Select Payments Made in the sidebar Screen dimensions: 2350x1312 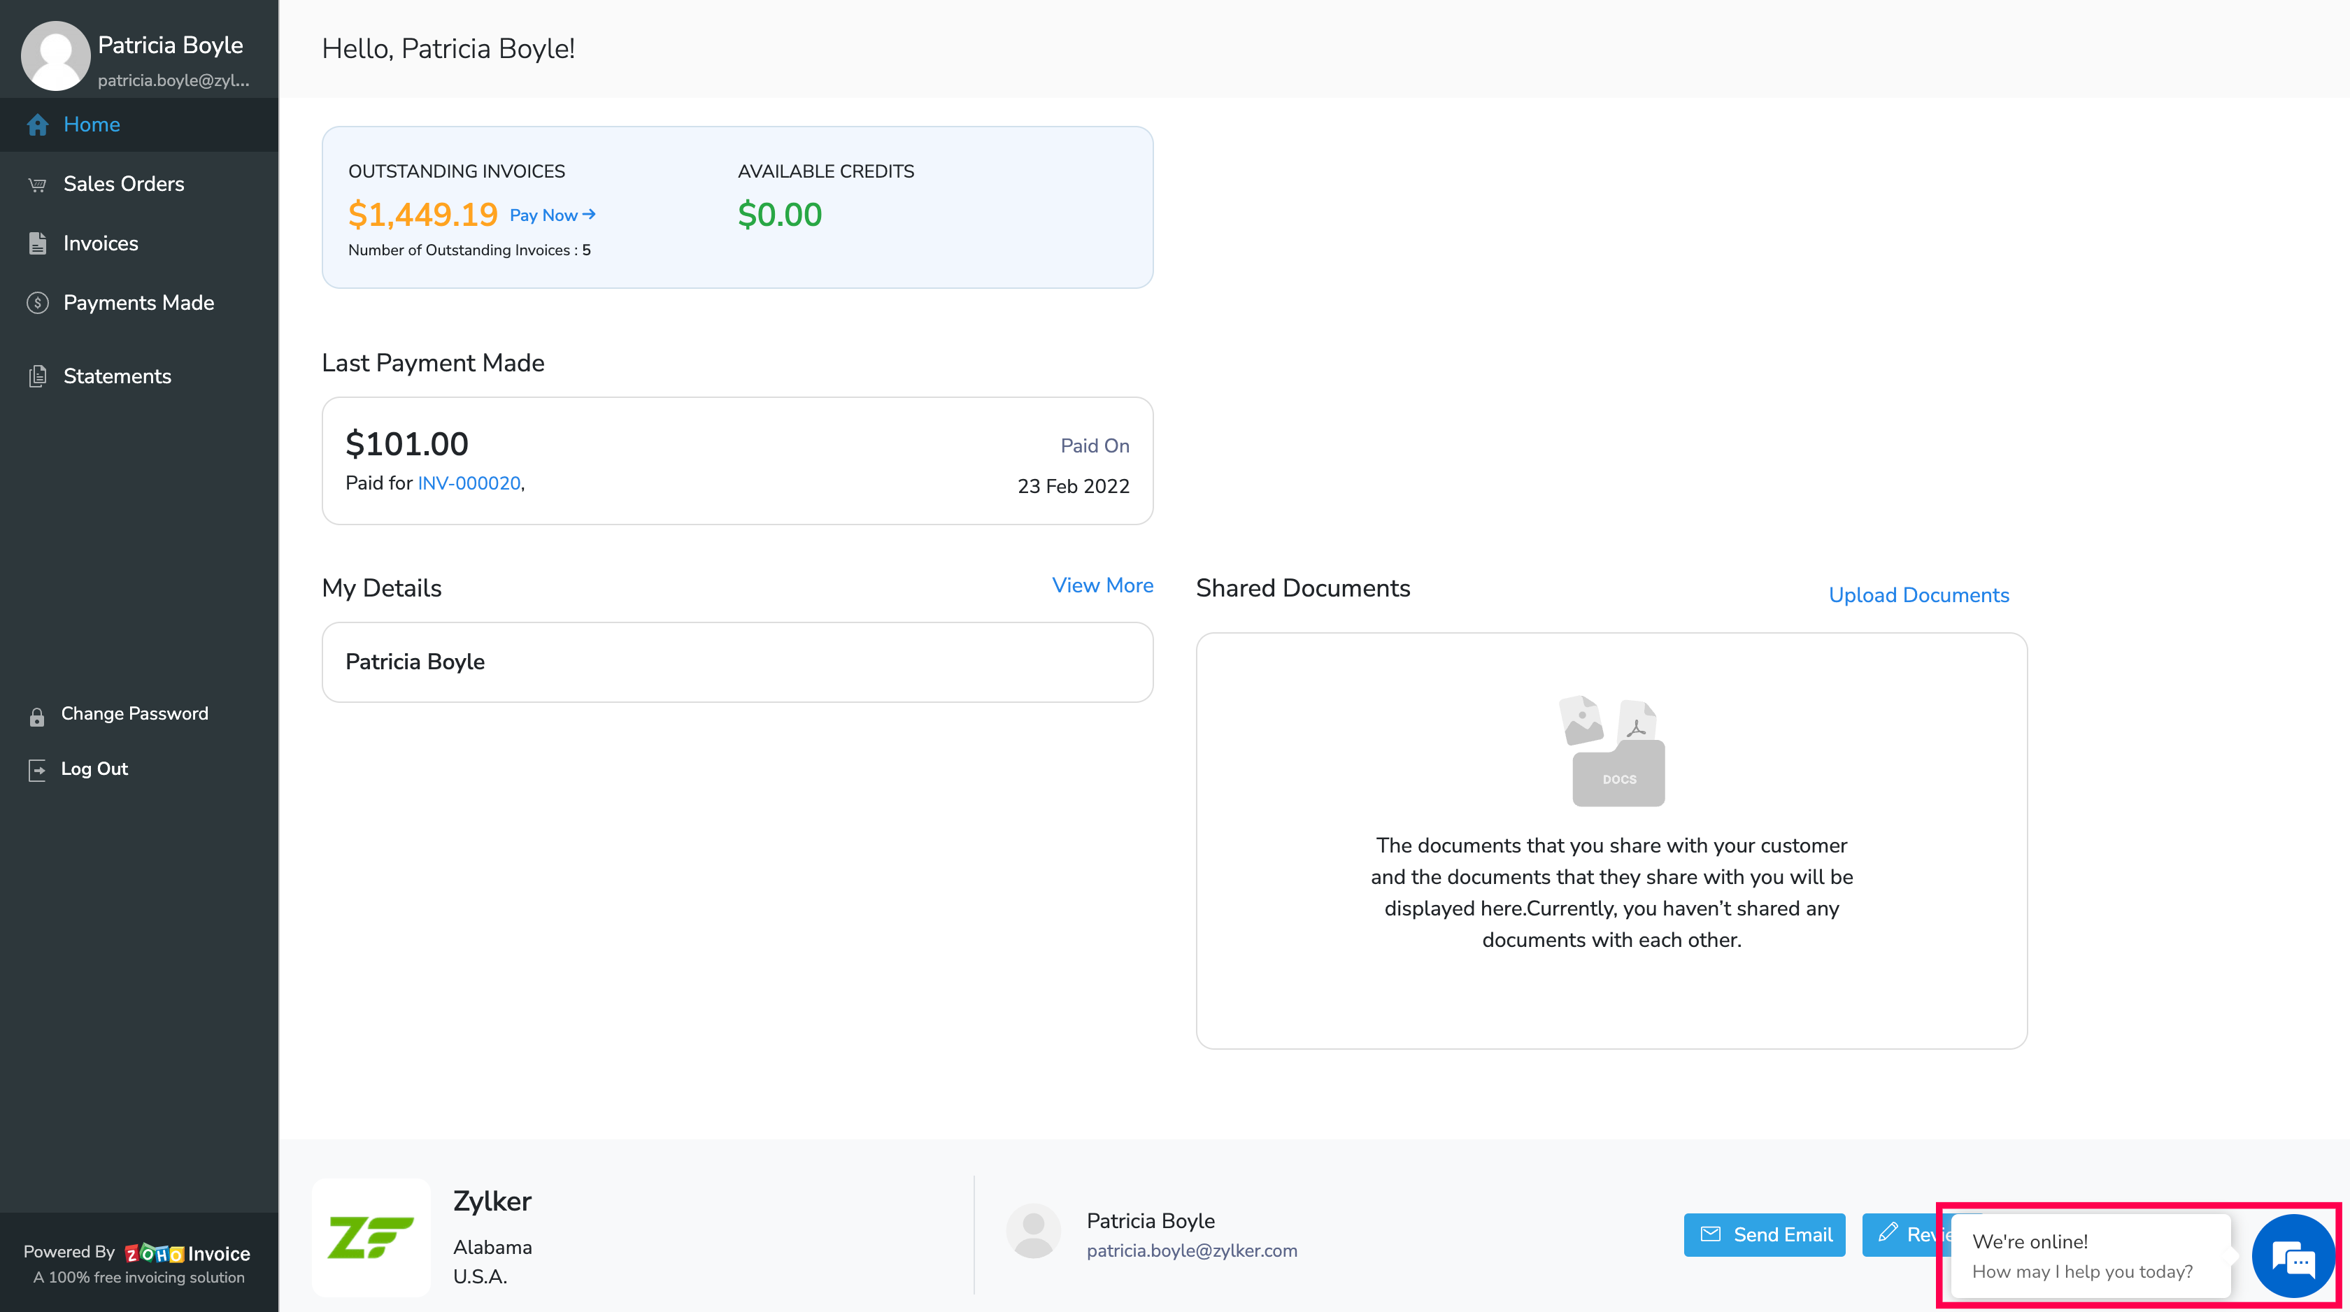[x=138, y=303]
